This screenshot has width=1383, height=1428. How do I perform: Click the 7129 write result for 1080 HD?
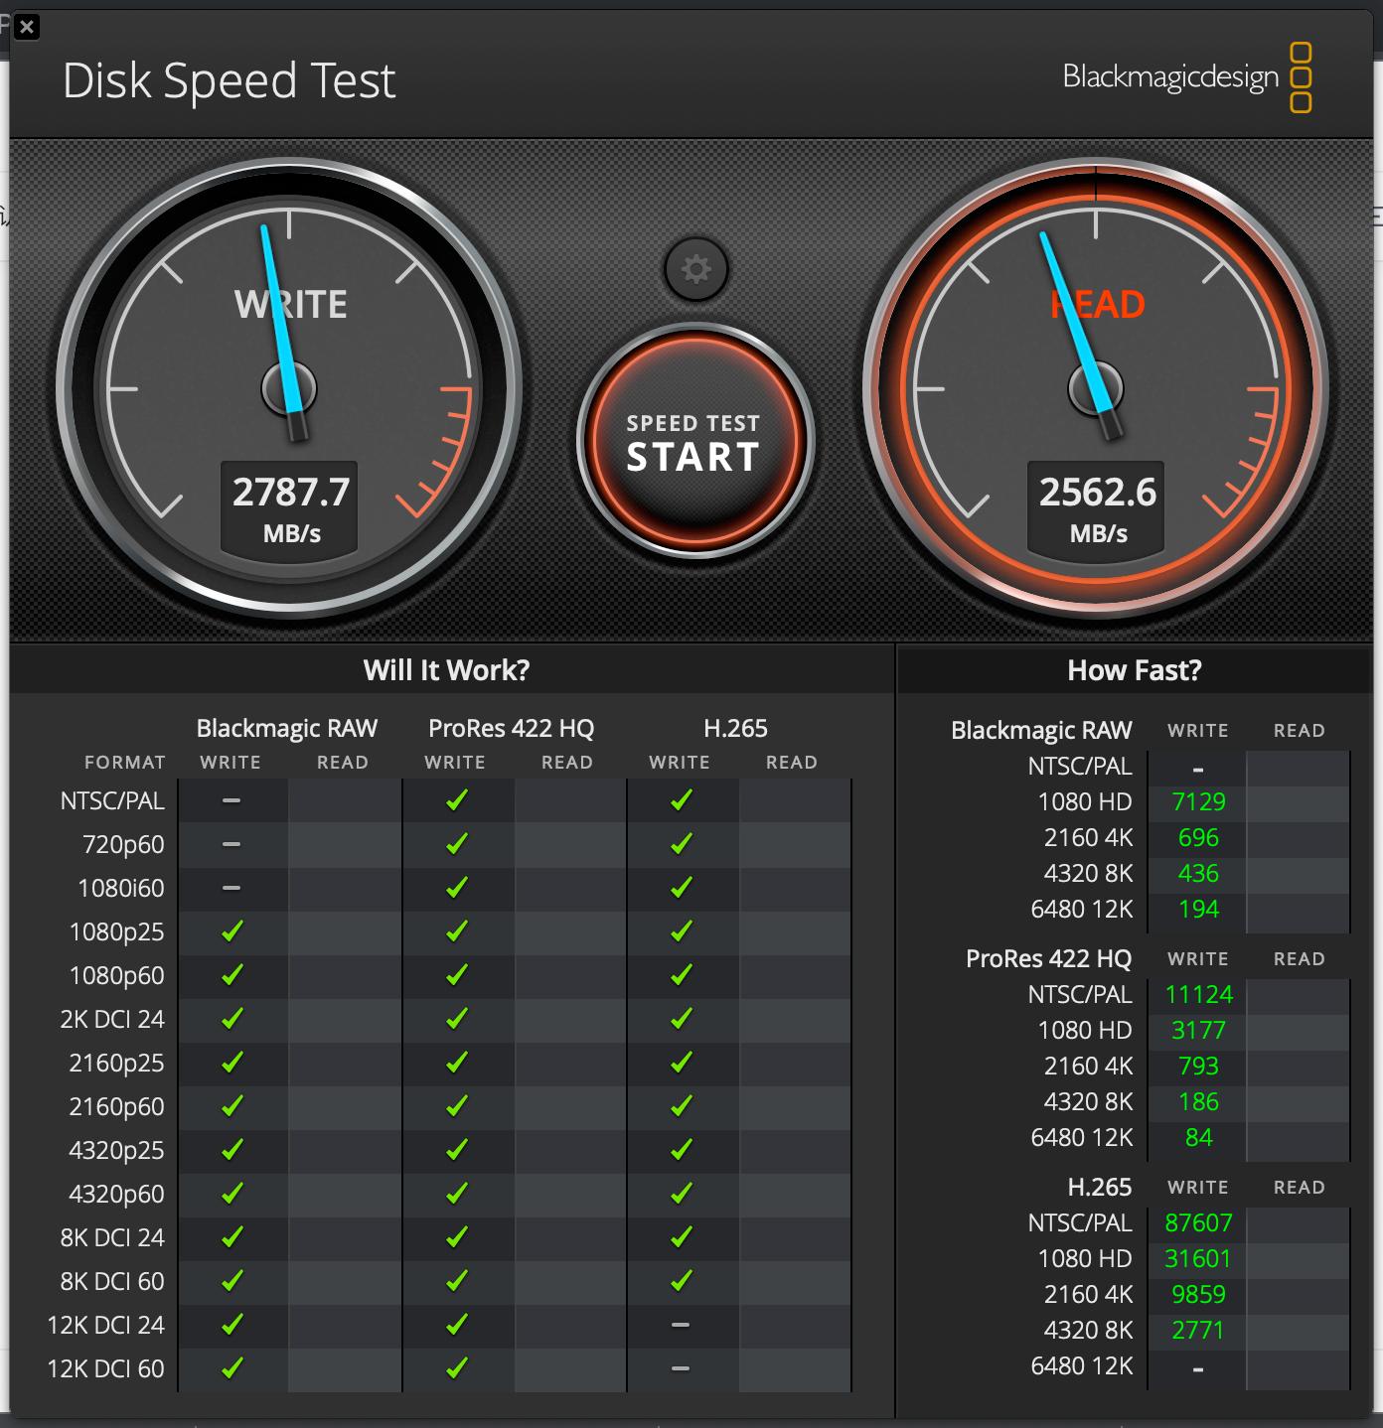click(x=1197, y=801)
